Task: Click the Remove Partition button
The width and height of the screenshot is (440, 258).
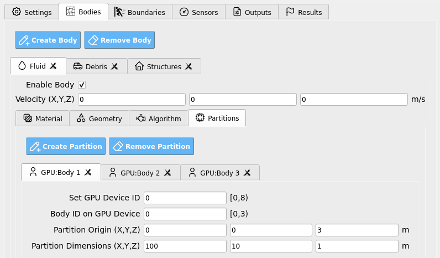Action: [x=151, y=146]
